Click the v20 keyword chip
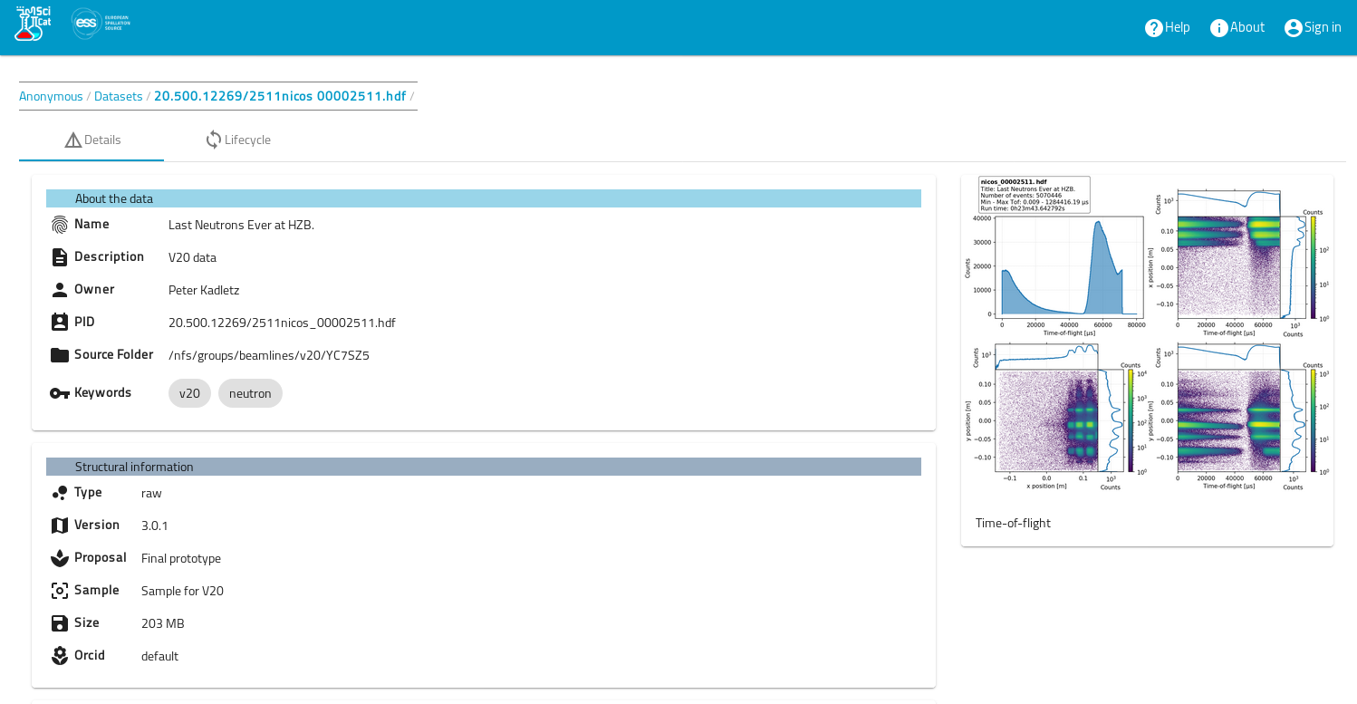The image size is (1357, 704). click(189, 393)
